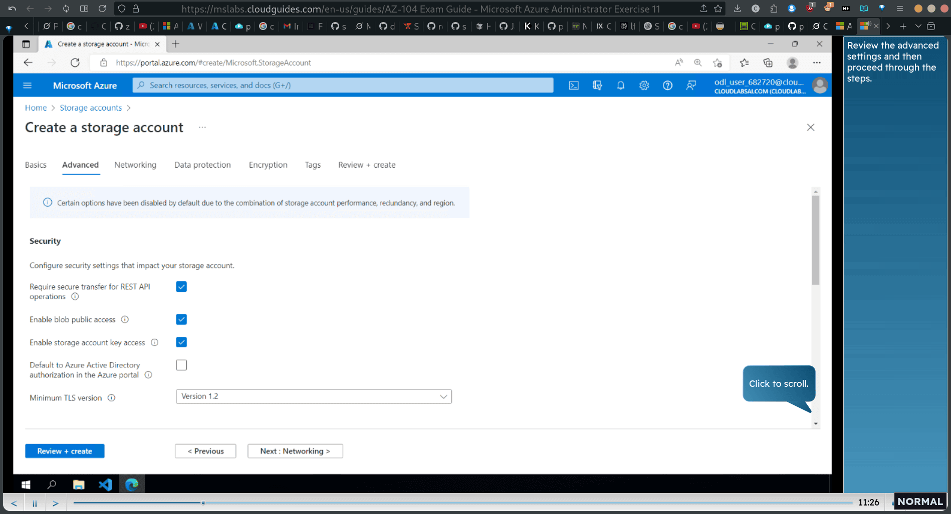The width and height of the screenshot is (951, 514).
Task: Click the Edge back arrow in the portal window
Action: (28, 63)
